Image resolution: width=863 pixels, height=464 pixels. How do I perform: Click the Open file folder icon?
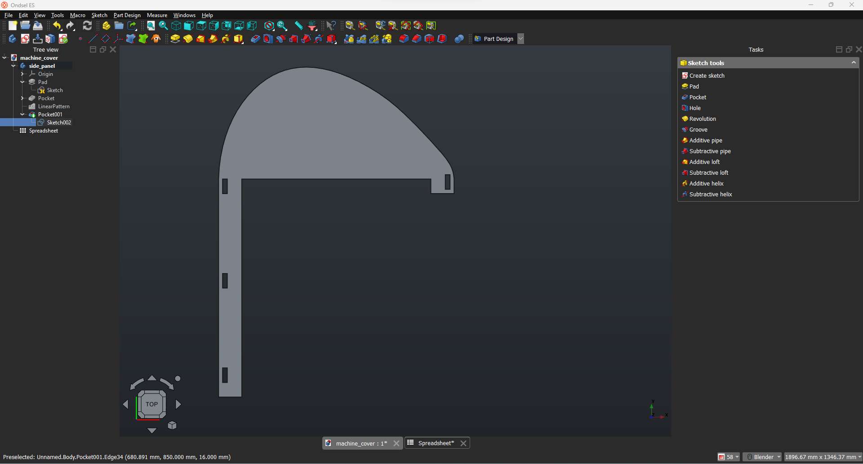pos(25,26)
